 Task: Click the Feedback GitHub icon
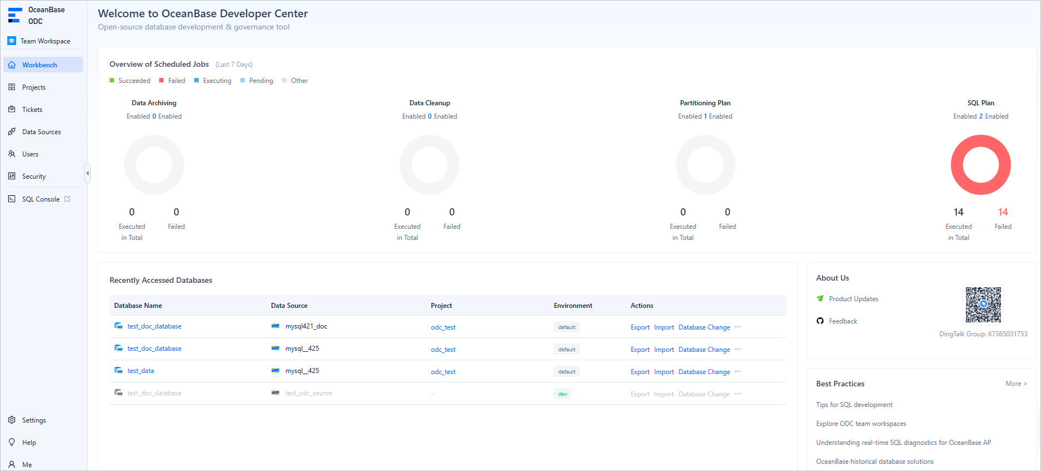pos(820,321)
